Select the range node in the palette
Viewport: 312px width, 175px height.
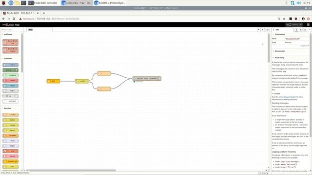11,130
